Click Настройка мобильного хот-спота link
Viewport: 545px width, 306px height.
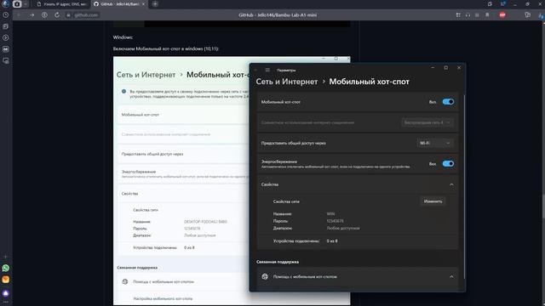(x=163, y=298)
